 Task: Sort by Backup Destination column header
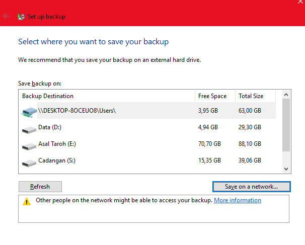pyautogui.click(x=107, y=96)
